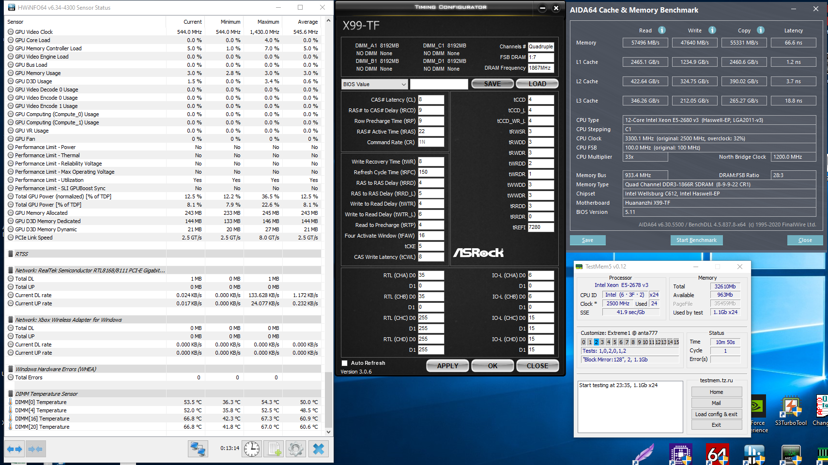Image resolution: width=828 pixels, height=465 pixels.
Task: Click the info icon next to Read in AIDA64
Action: (662, 30)
